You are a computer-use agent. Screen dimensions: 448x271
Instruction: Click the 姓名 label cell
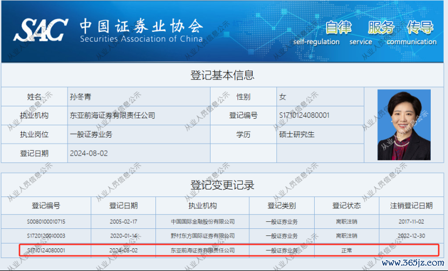point(35,97)
